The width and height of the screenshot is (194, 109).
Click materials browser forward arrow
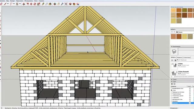(174, 32)
